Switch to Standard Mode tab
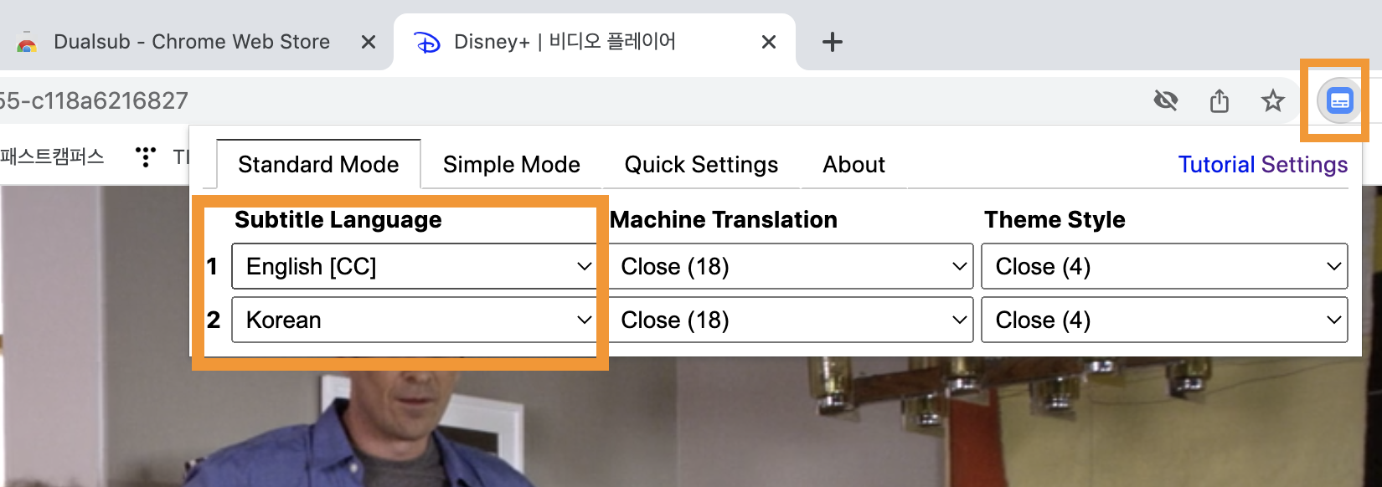The height and width of the screenshot is (487, 1382). pos(318,164)
